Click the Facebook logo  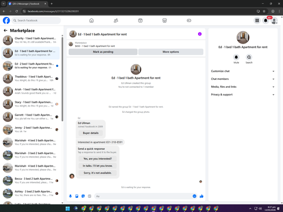[x=6, y=20]
